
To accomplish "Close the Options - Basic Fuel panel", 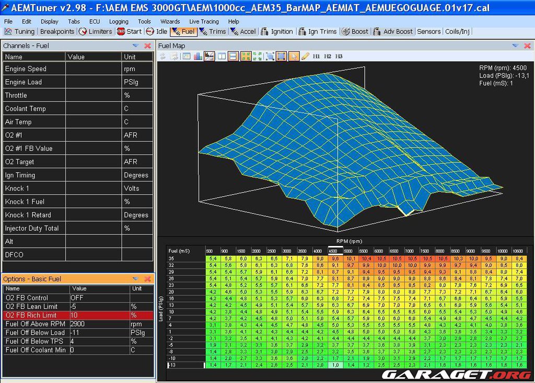I will tap(148, 279).
